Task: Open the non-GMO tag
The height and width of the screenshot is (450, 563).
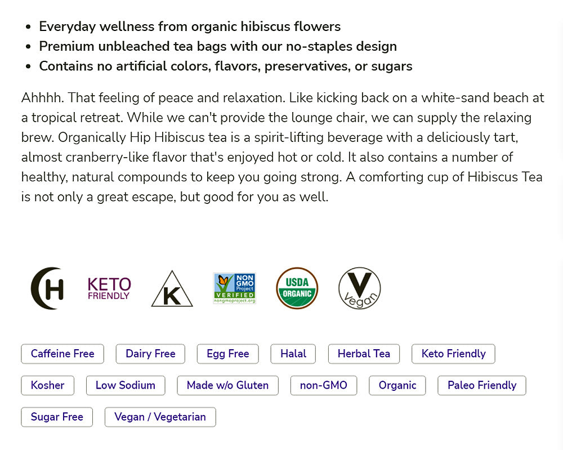Action: (x=324, y=385)
